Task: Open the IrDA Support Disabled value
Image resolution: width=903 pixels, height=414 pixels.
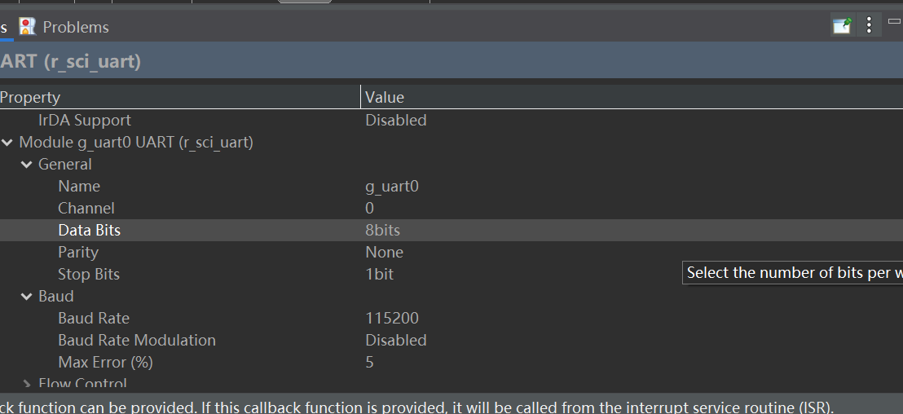Action: [395, 120]
